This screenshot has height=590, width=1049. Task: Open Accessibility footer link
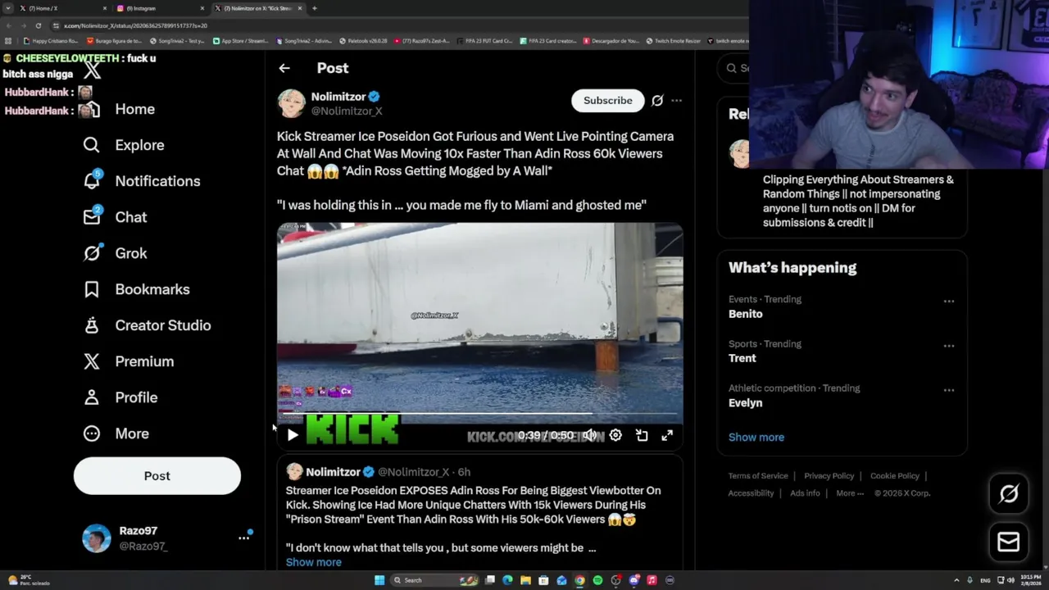coord(751,493)
